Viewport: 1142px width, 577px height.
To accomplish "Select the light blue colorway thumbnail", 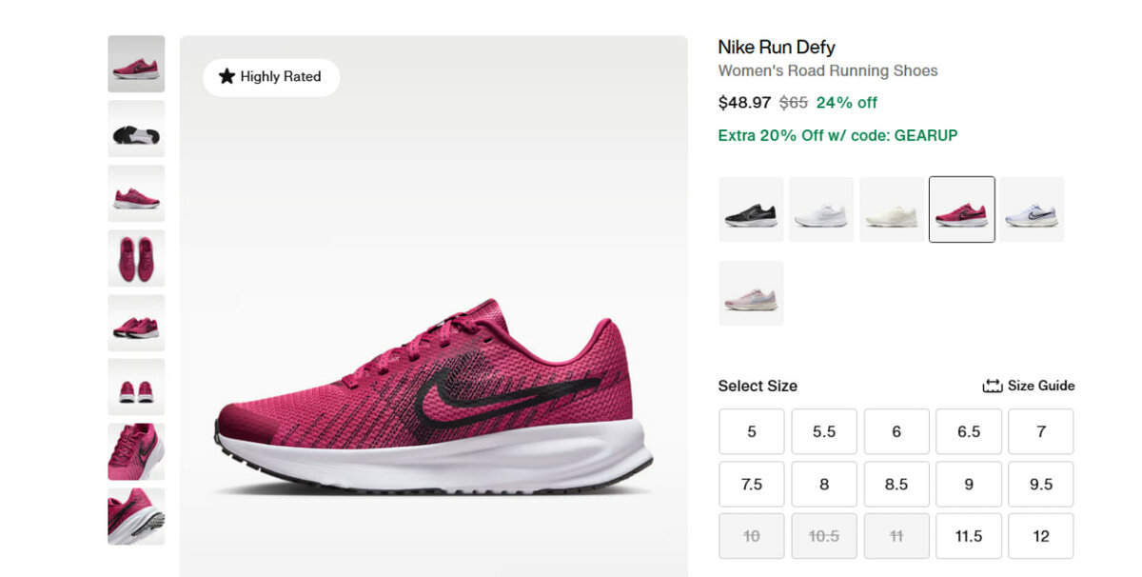I will point(1032,209).
